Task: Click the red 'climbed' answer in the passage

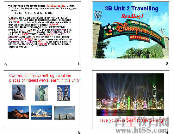Action: (x=29, y=39)
